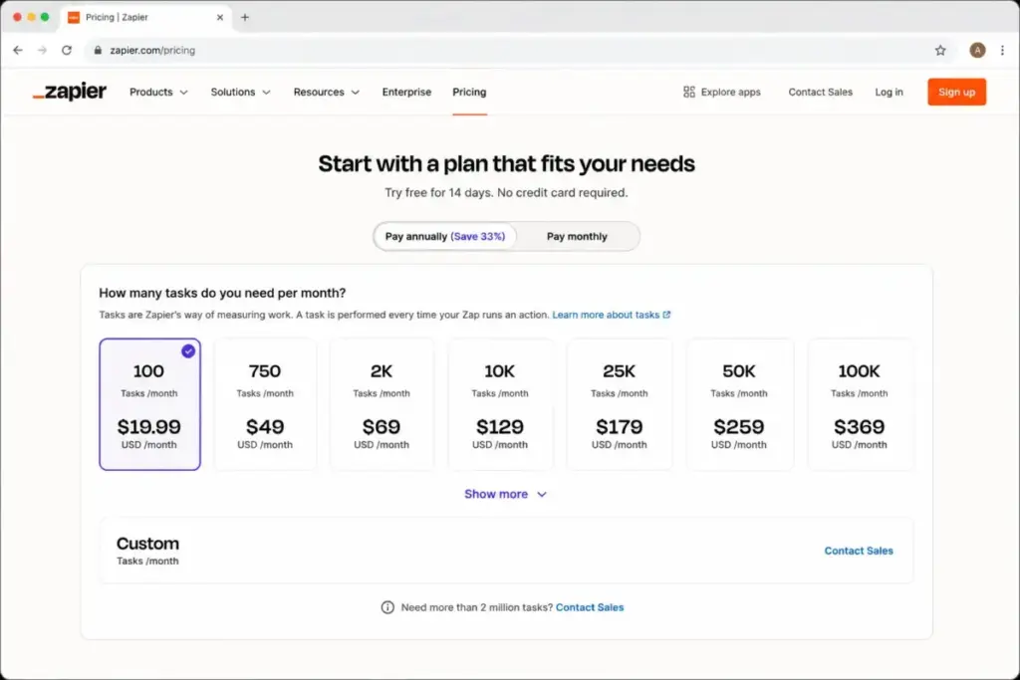Select Pay annually billing option
Image resolution: width=1020 pixels, height=680 pixels.
(445, 237)
